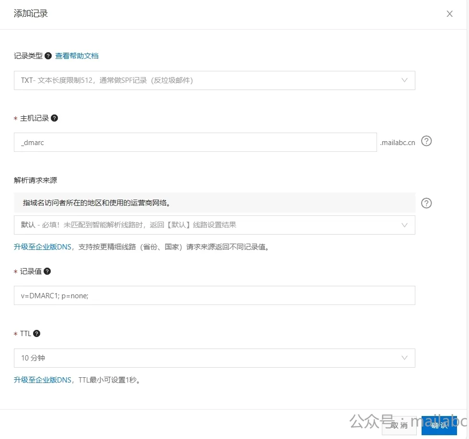Click the chevron arrow of the 默认 line selector
This screenshot has width=469, height=439.
(x=404, y=225)
